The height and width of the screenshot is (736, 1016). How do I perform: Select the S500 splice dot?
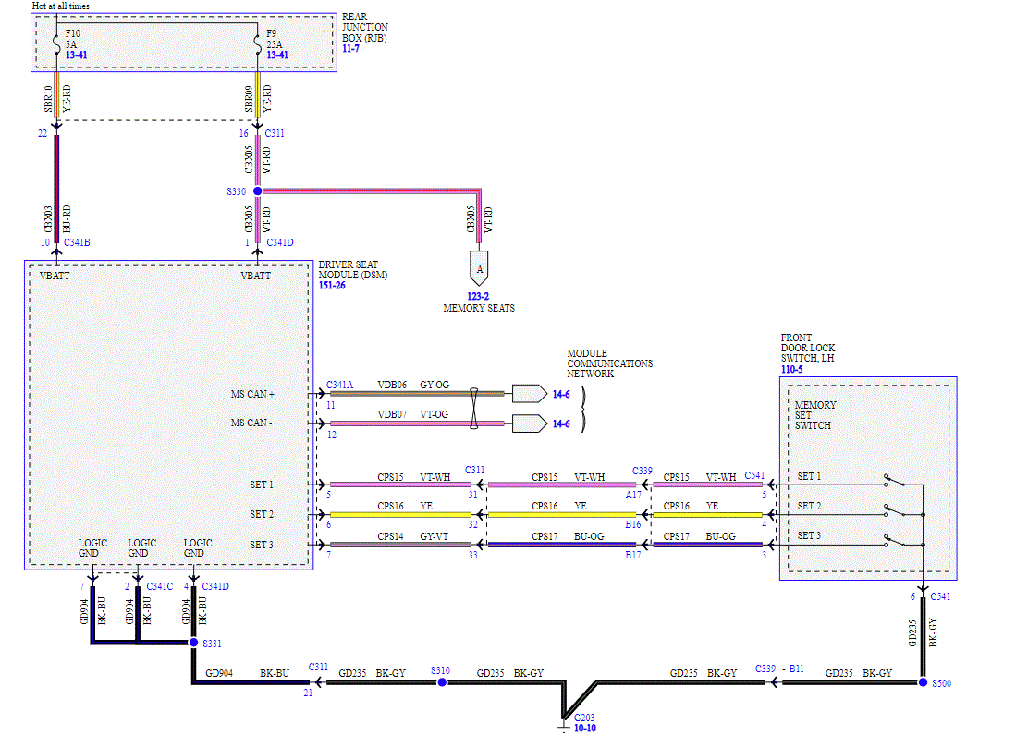pyautogui.click(x=923, y=682)
